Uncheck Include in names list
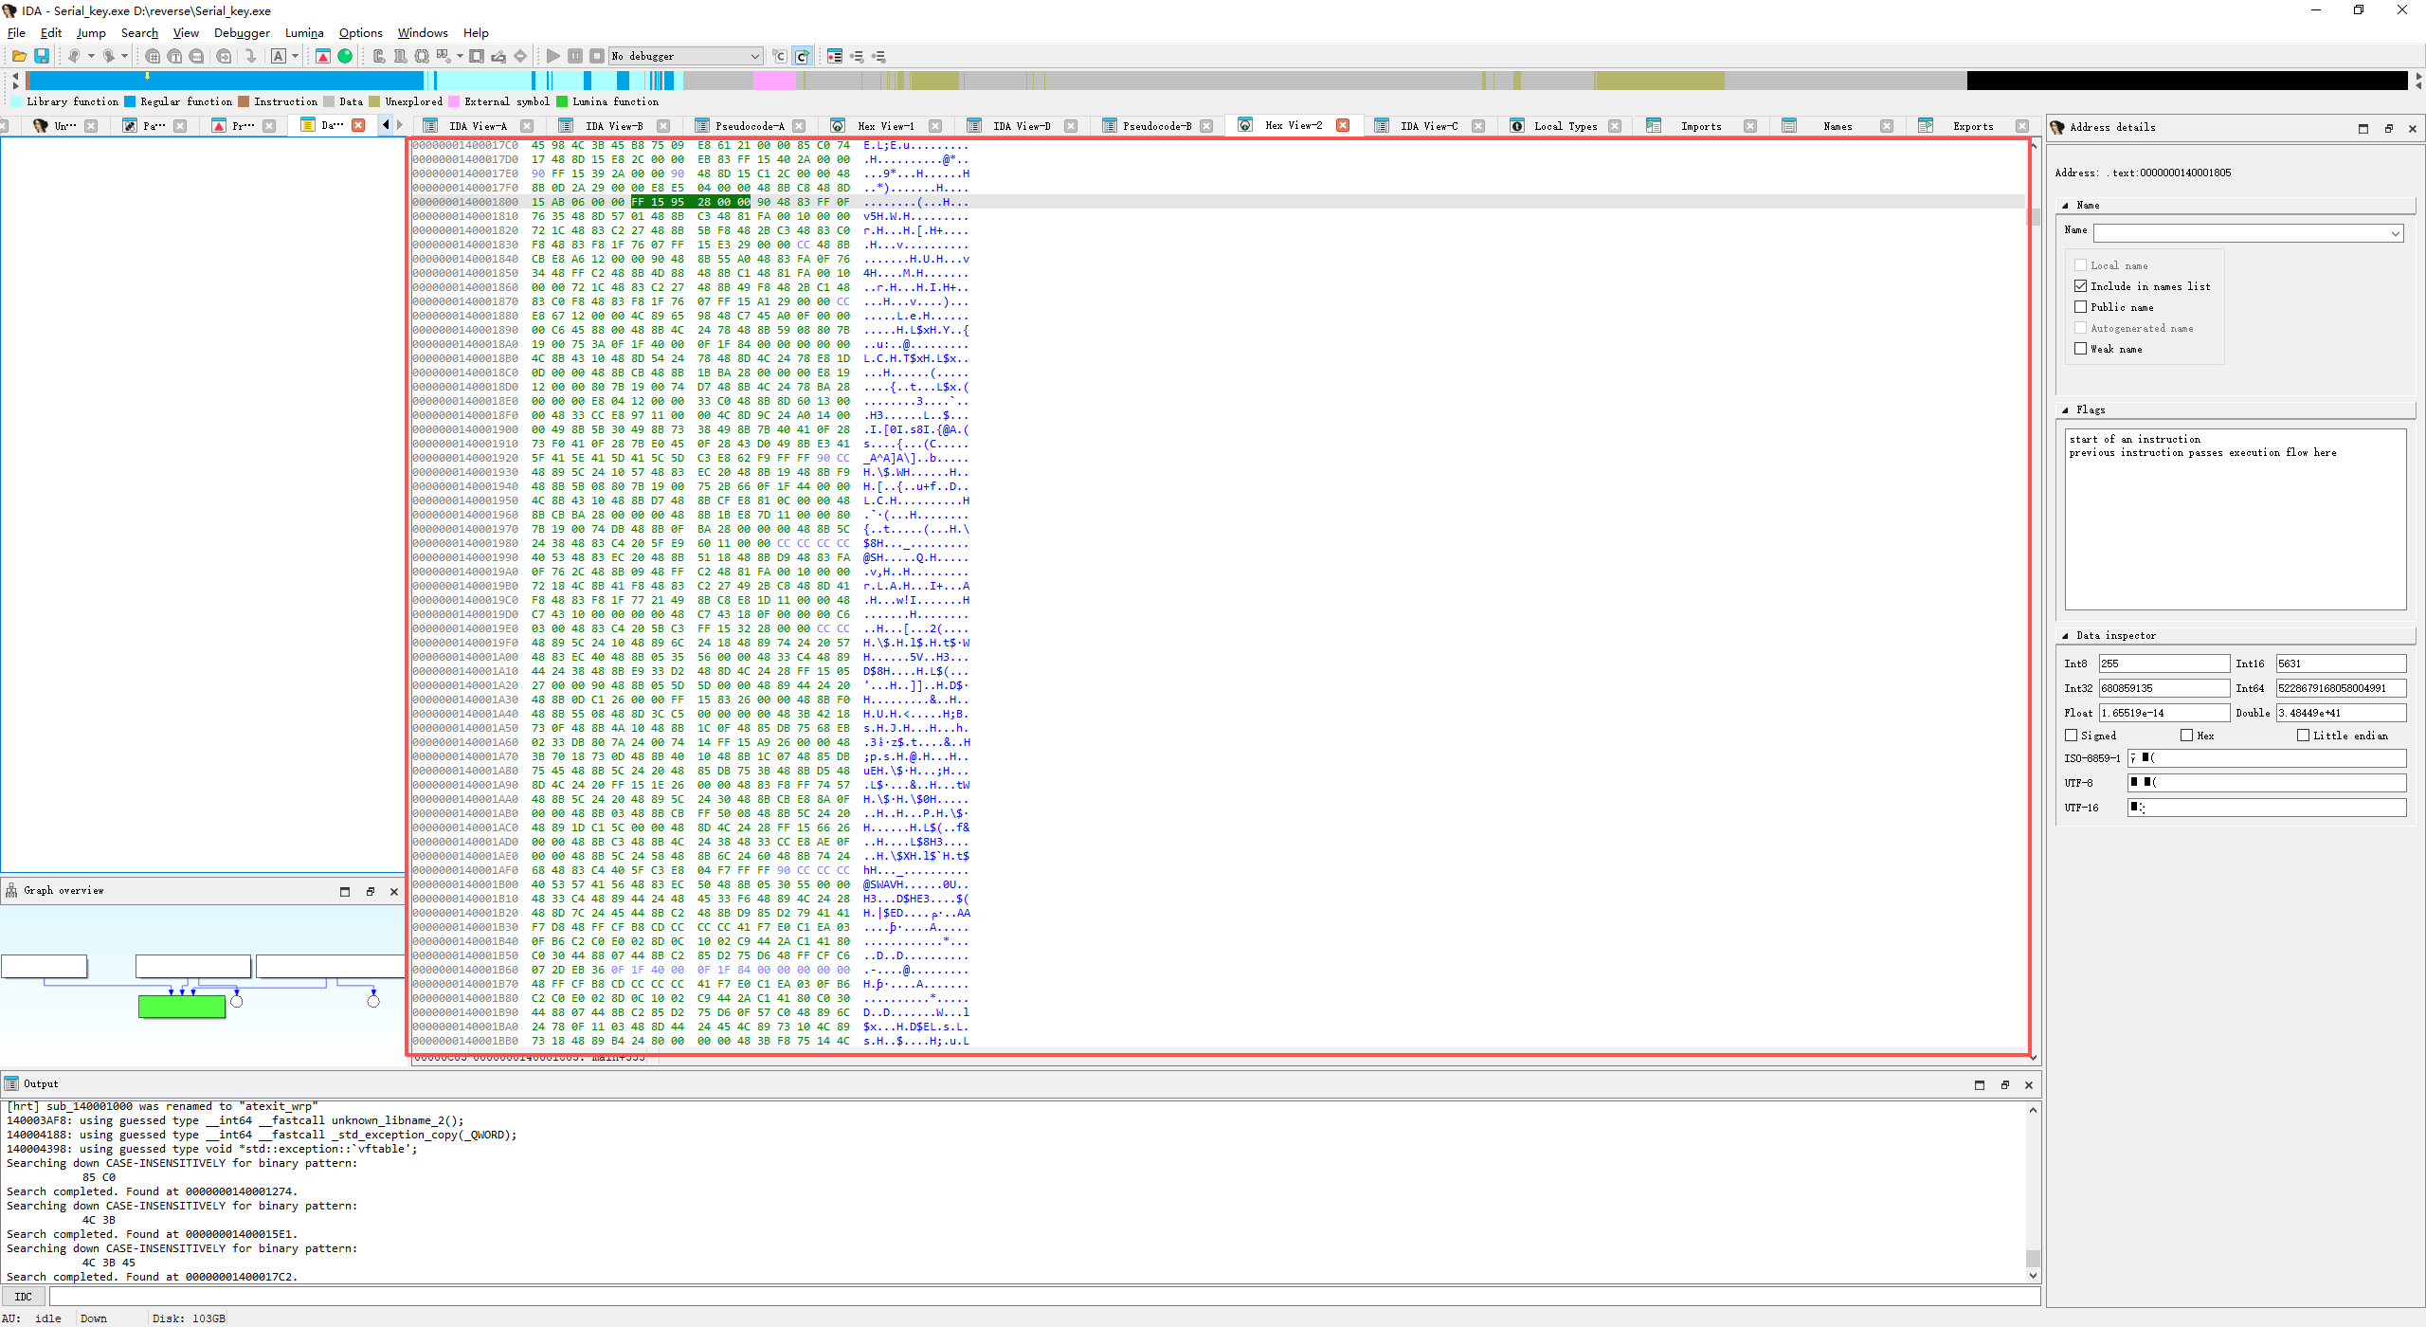2426x1327 pixels. [x=2081, y=286]
